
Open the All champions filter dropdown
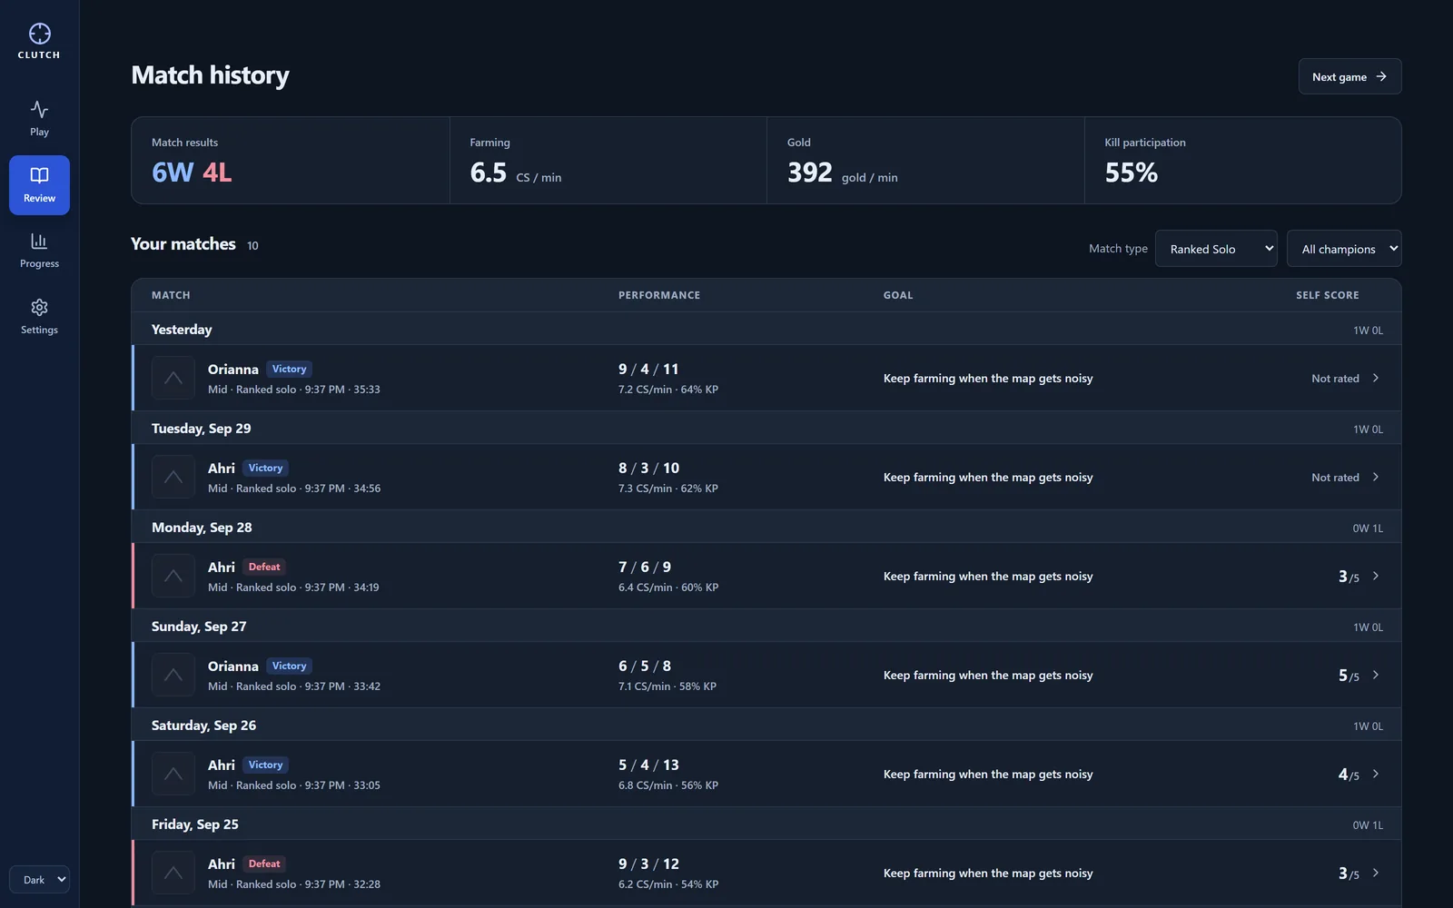[1344, 249]
